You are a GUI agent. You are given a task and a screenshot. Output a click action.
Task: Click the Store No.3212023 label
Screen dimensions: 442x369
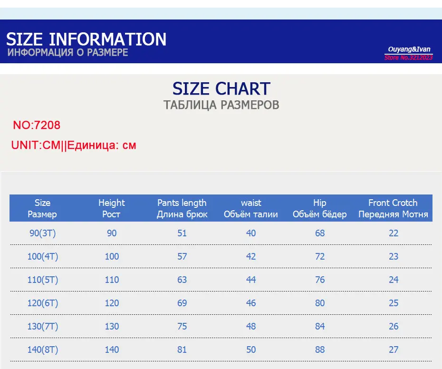408,58
